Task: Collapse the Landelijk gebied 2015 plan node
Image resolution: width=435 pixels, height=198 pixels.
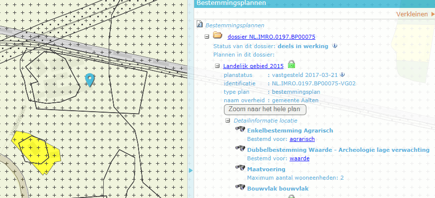Action: click(217, 66)
